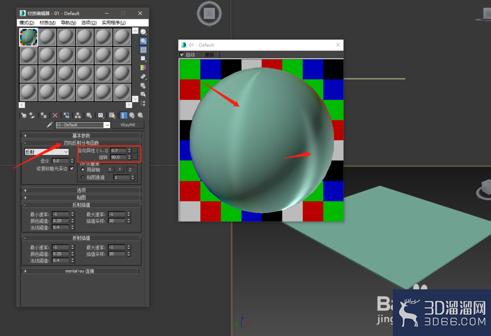Click 反射插值 颜色阈值 0.25 field
This screenshot has height=336, width=491.
[x=61, y=221]
